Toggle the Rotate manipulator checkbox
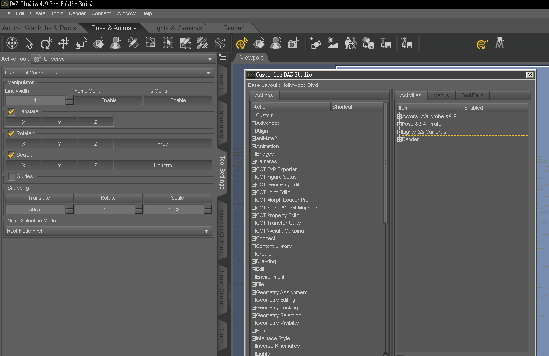The image size is (549, 356). (12, 134)
